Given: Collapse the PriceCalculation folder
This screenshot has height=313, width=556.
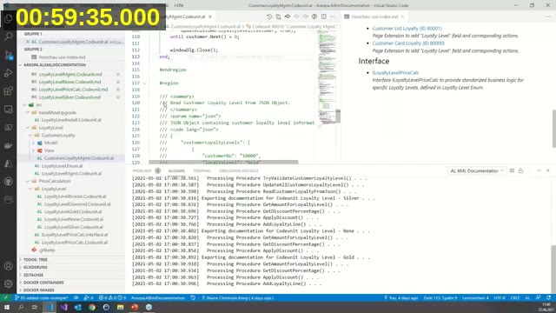Looking at the screenshot, I should 28,181.
